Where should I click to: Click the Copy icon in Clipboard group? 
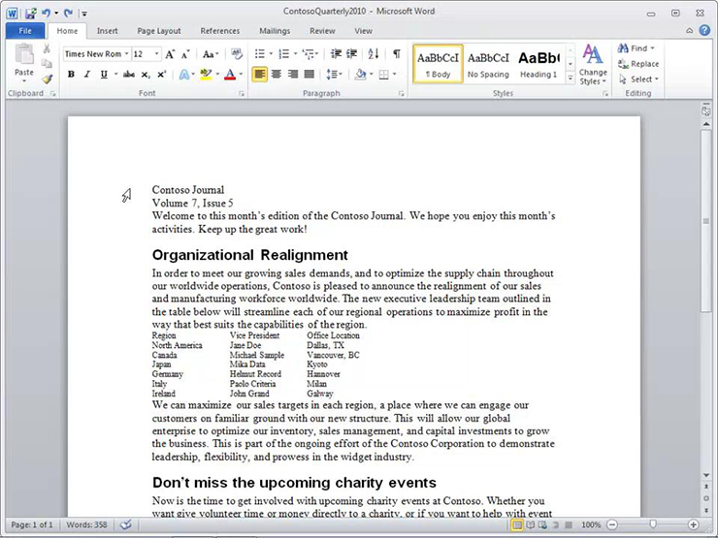coord(47,64)
